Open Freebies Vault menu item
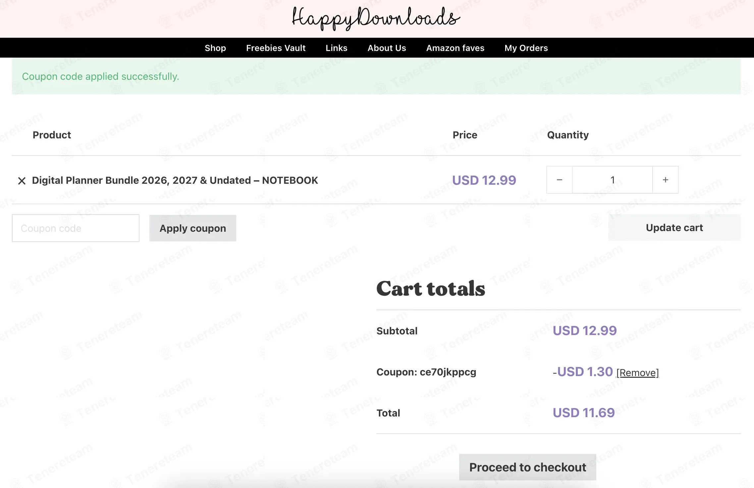The image size is (754, 488). [x=276, y=48]
